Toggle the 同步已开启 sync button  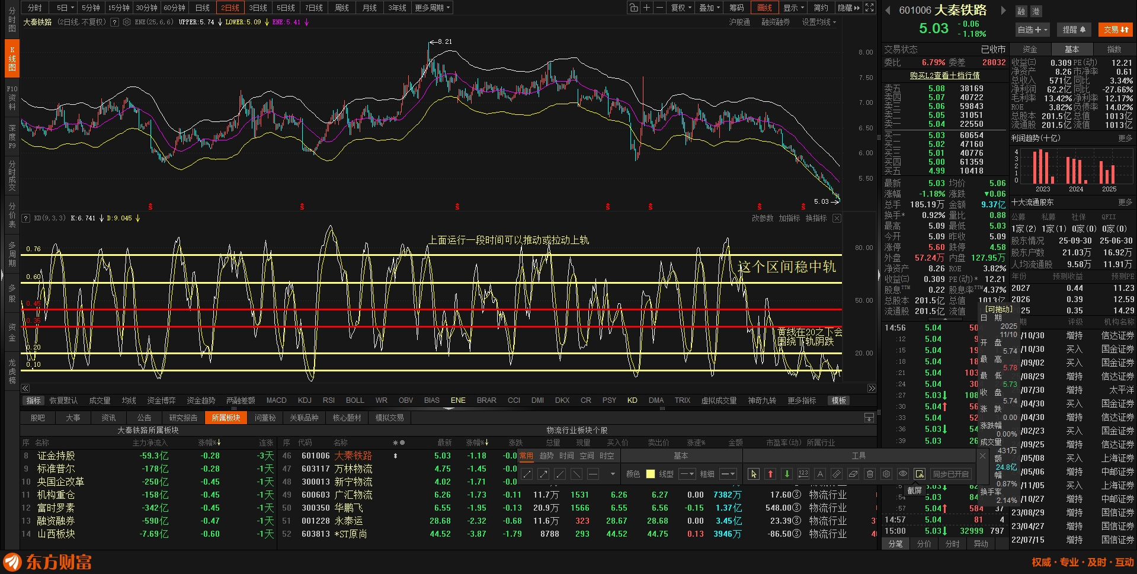951,474
